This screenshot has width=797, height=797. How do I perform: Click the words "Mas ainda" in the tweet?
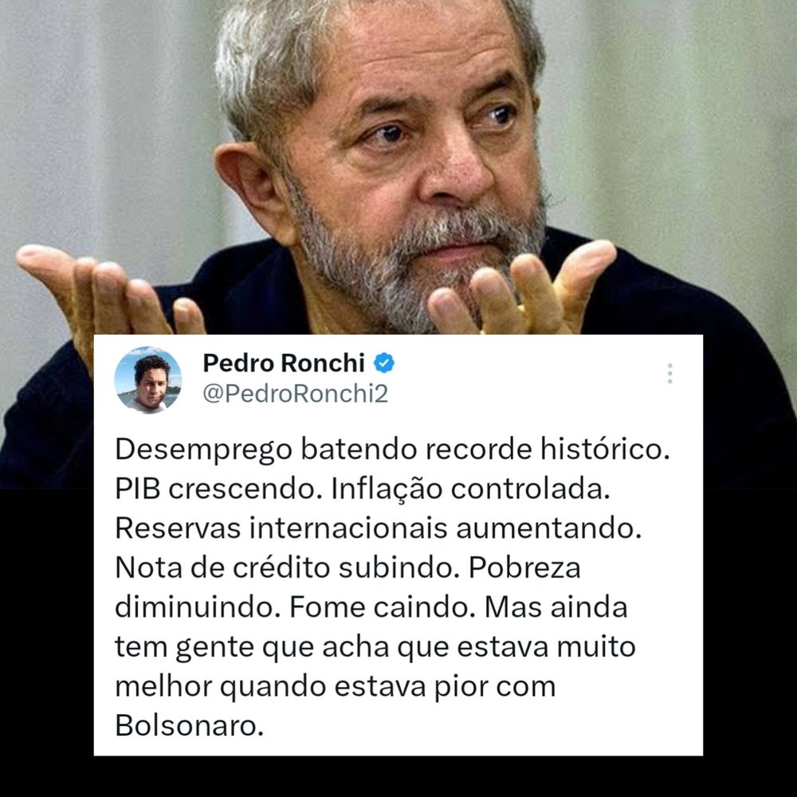click(x=556, y=607)
